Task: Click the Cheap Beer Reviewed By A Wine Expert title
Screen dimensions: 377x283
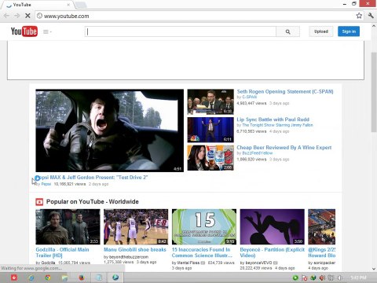Action: [x=284, y=148]
